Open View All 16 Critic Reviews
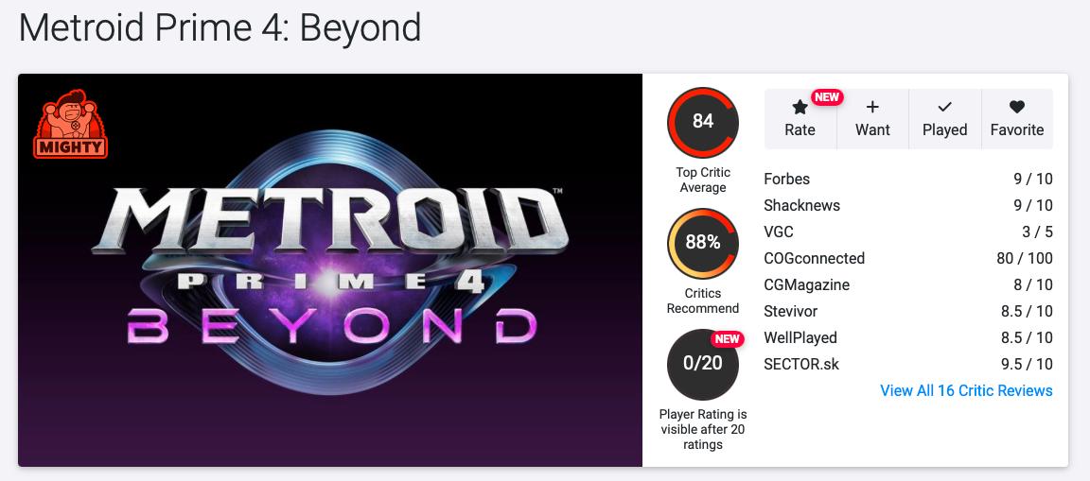 coord(966,390)
